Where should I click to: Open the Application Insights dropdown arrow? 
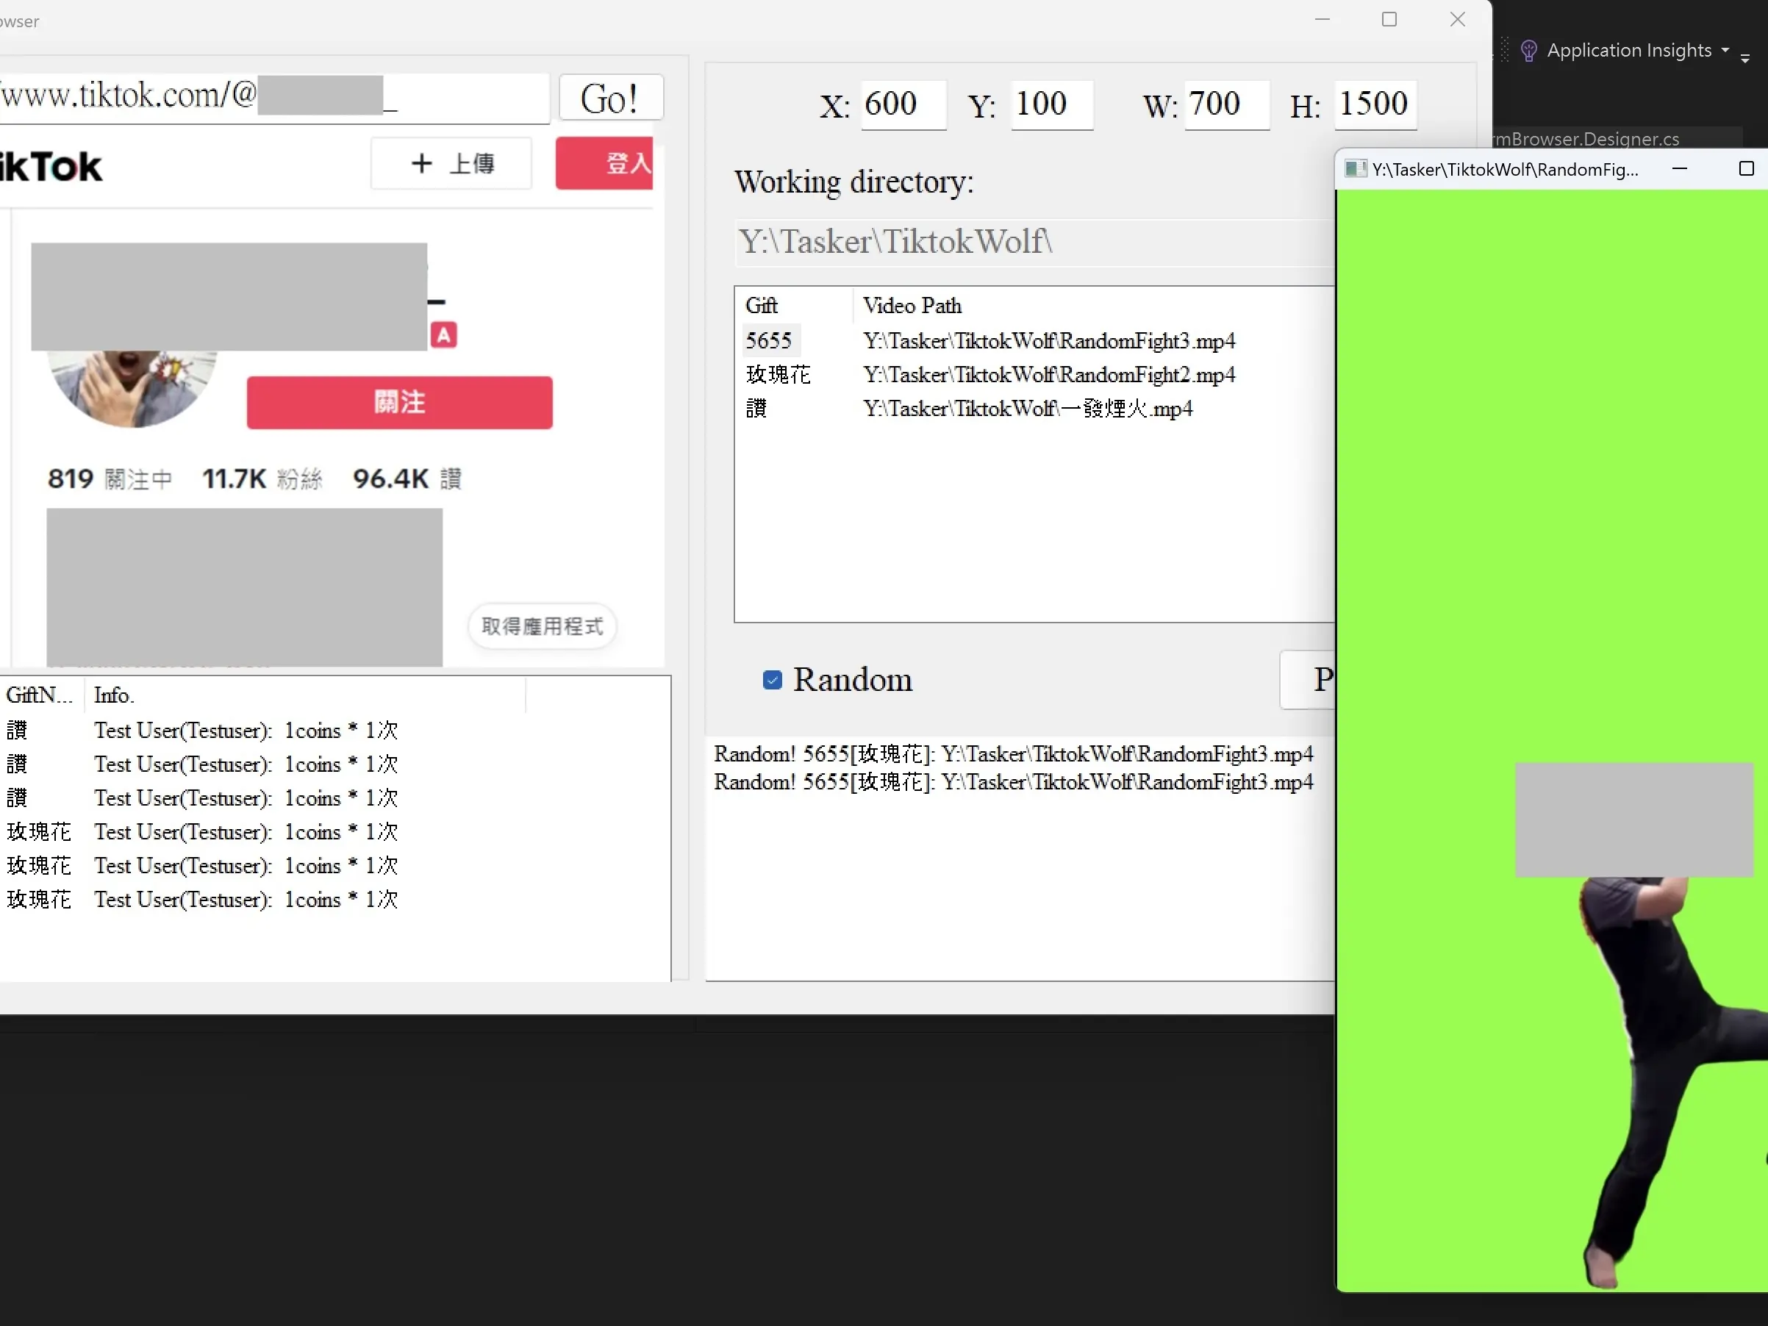click(x=1725, y=49)
